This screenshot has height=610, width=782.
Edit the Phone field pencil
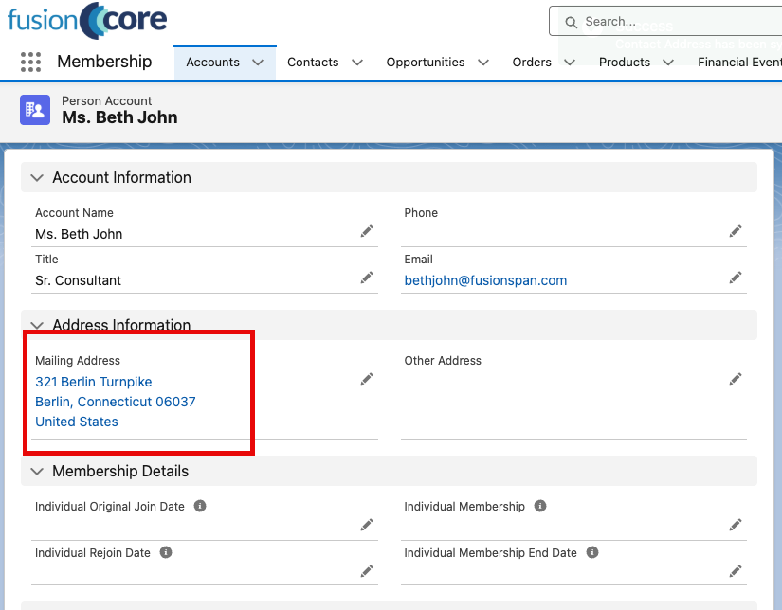pos(736,231)
